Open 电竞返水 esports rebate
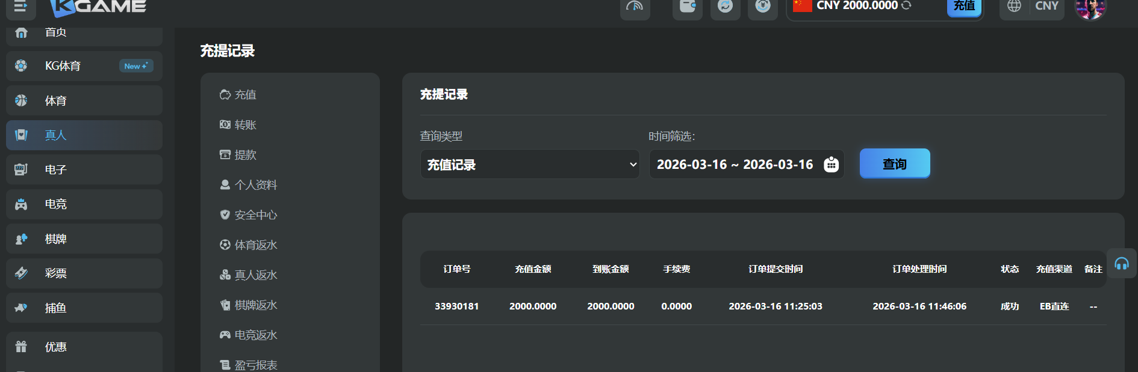The image size is (1138, 372). tap(249, 335)
